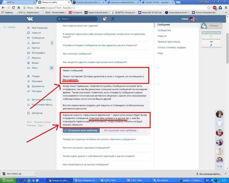Select Голоса, платежи, подарки category
229x183 pixels.
172,47
